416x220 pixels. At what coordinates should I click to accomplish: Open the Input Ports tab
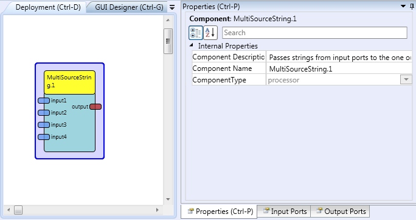284,212
